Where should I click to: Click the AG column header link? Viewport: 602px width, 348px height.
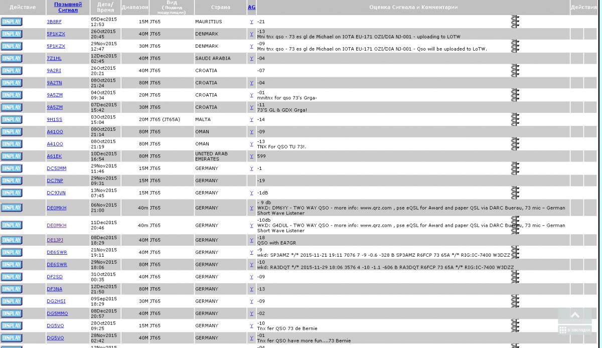[251, 7]
